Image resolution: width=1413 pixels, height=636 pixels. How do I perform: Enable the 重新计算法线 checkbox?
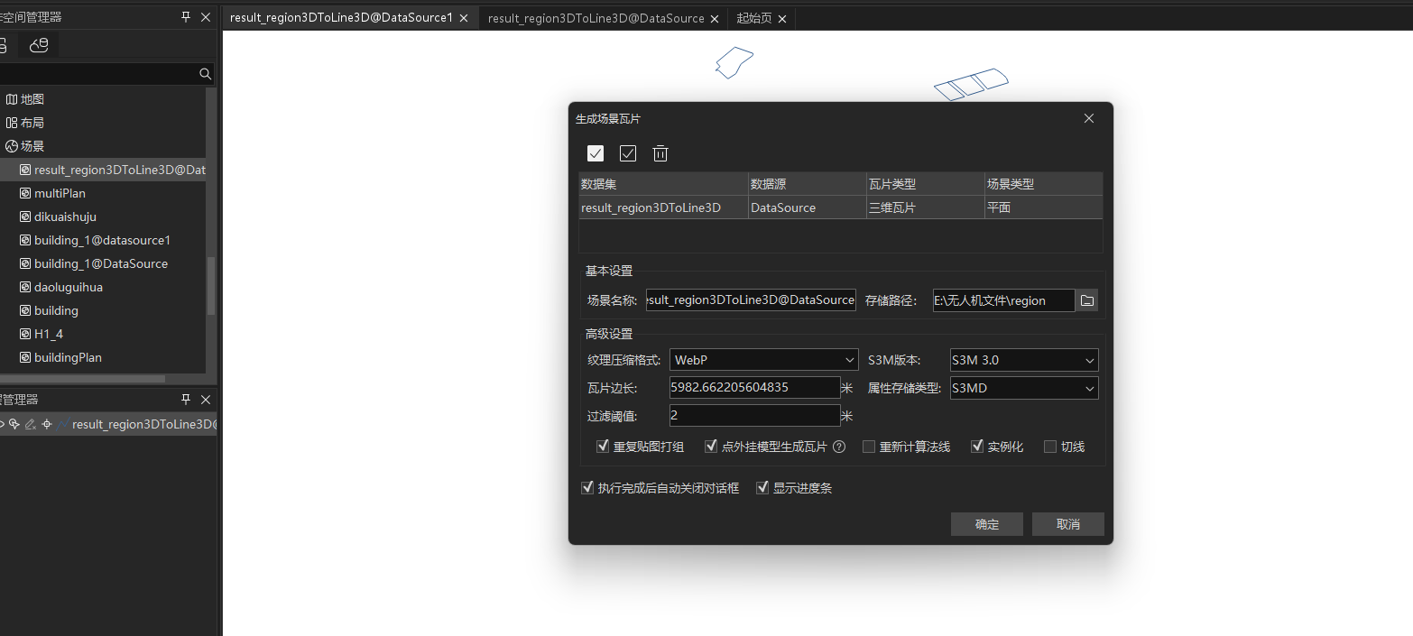point(869,447)
